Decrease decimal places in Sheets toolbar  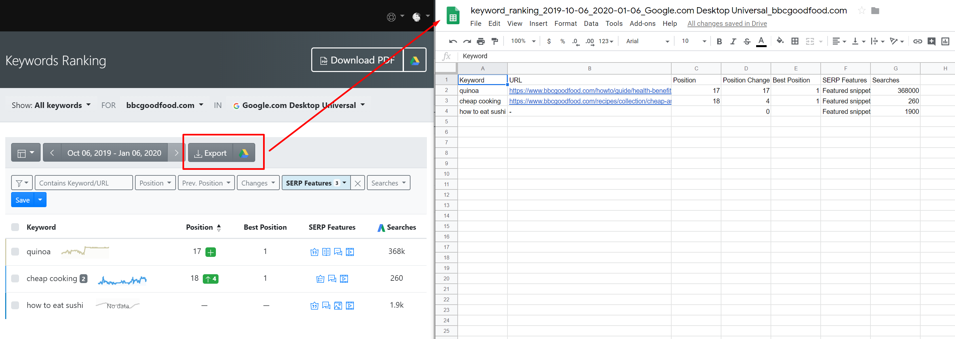575,41
